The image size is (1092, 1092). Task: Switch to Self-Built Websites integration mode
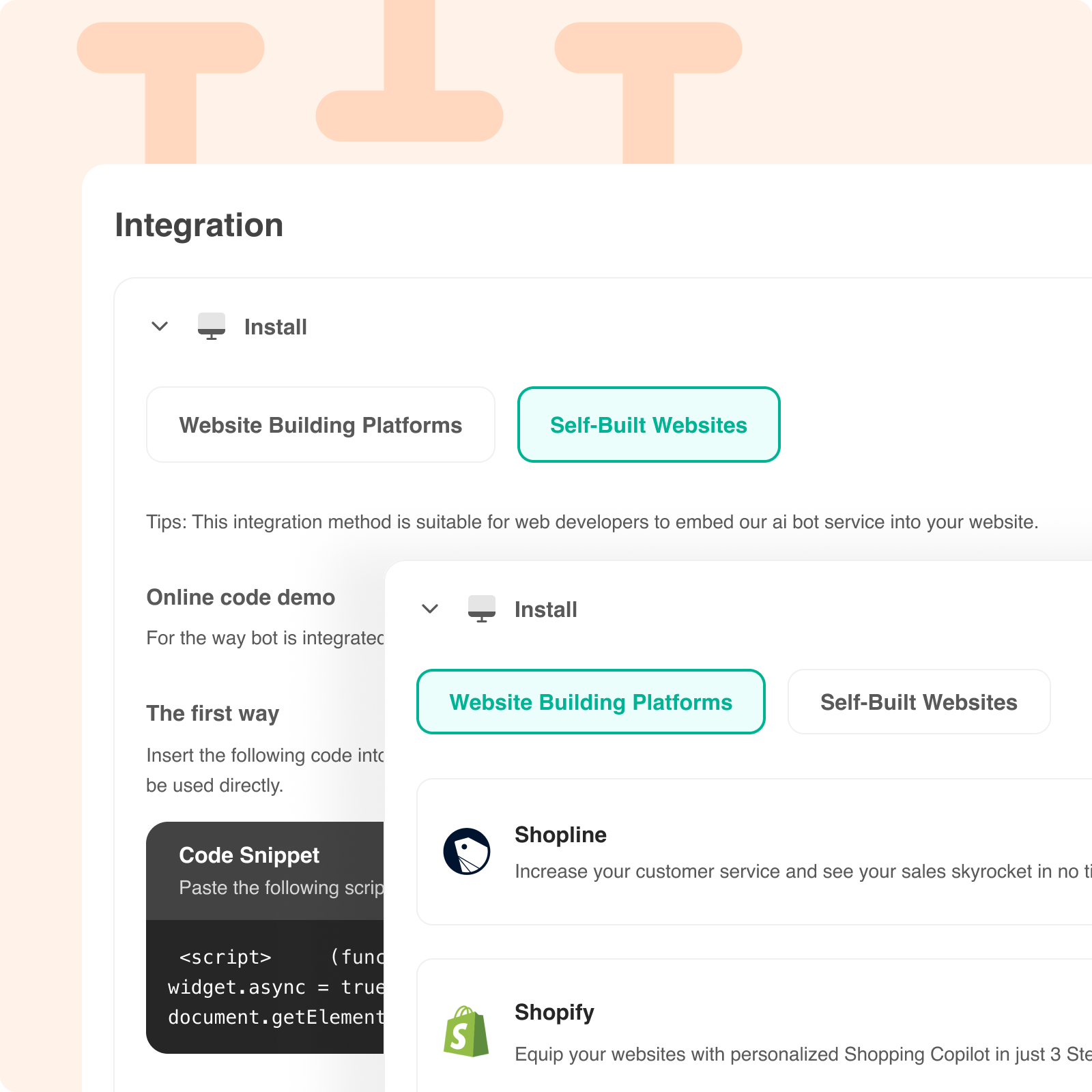point(648,424)
